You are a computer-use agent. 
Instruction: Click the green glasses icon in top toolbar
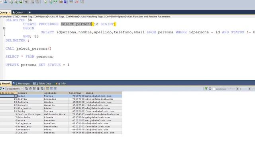[x=55, y=2]
